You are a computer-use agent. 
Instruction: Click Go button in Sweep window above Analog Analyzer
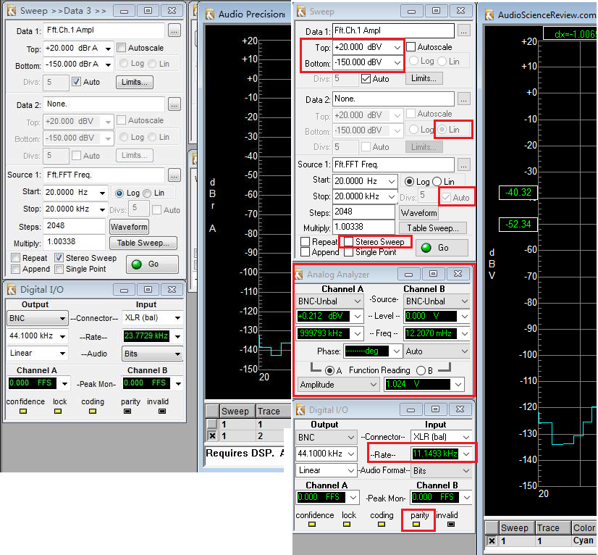click(442, 248)
